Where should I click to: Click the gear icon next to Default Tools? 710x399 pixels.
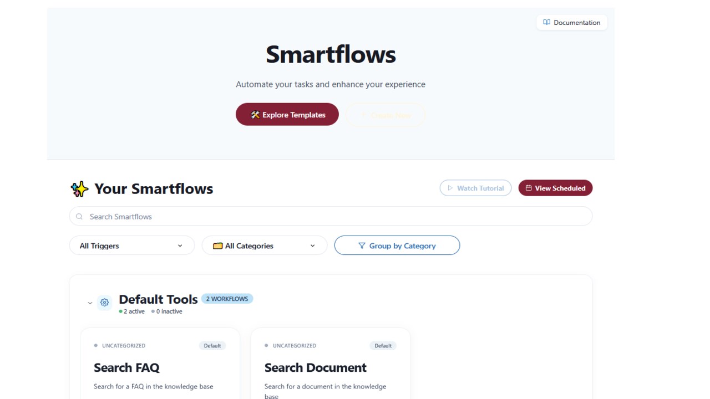point(104,303)
